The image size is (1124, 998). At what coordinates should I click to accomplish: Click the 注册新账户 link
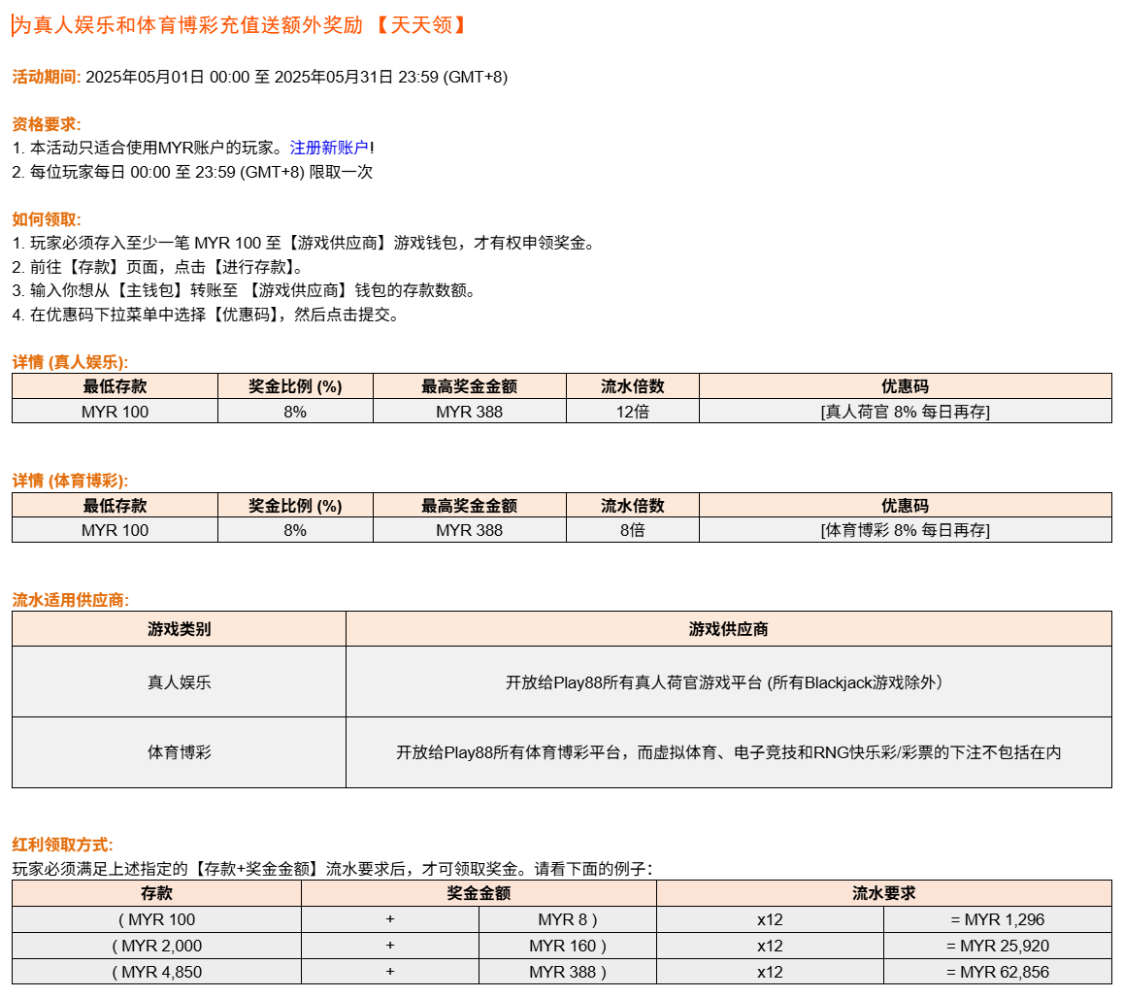click(329, 148)
